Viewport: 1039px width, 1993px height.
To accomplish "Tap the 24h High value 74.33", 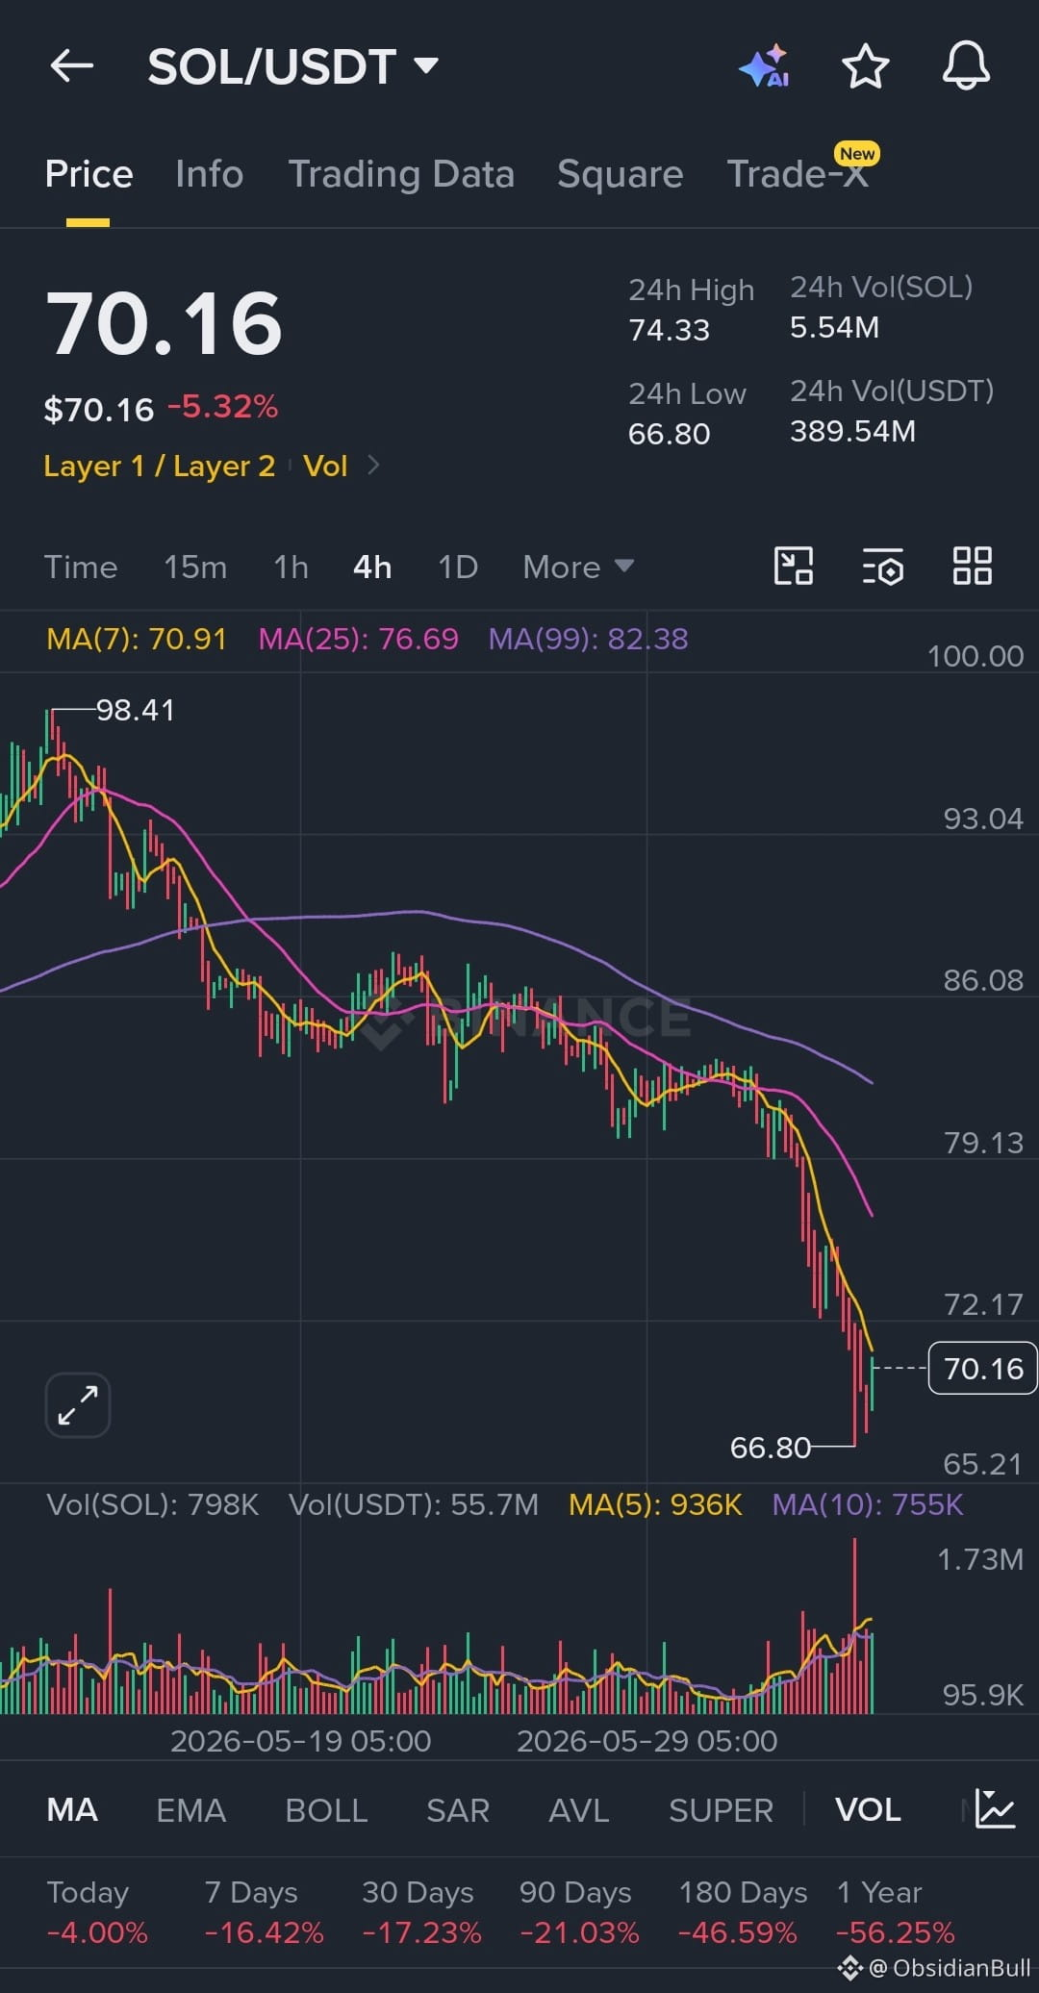I will point(669,330).
